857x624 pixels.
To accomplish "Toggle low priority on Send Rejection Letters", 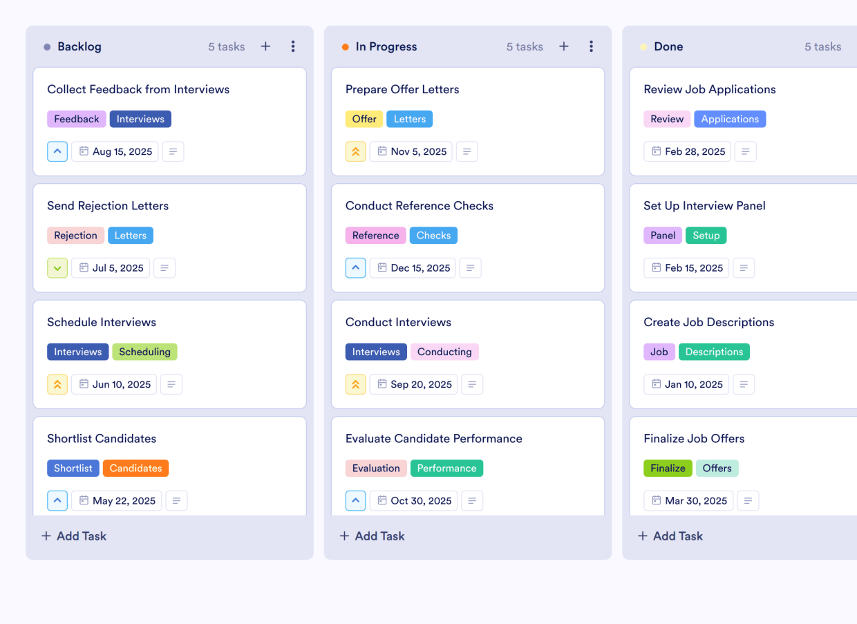I will click(x=57, y=267).
